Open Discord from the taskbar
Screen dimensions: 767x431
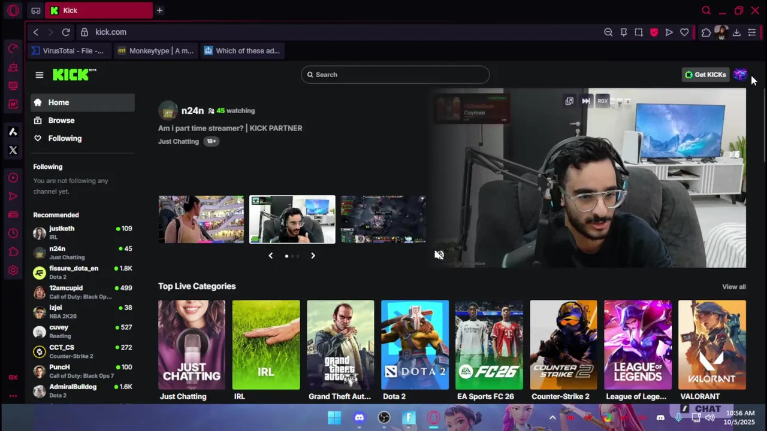tap(359, 418)
